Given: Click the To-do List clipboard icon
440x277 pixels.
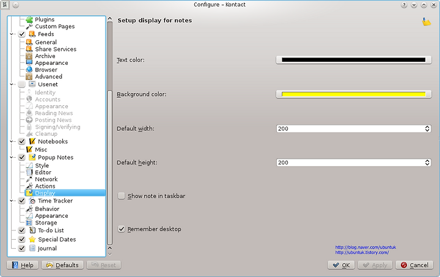Looking at the screenshot, I should (32, 231).
